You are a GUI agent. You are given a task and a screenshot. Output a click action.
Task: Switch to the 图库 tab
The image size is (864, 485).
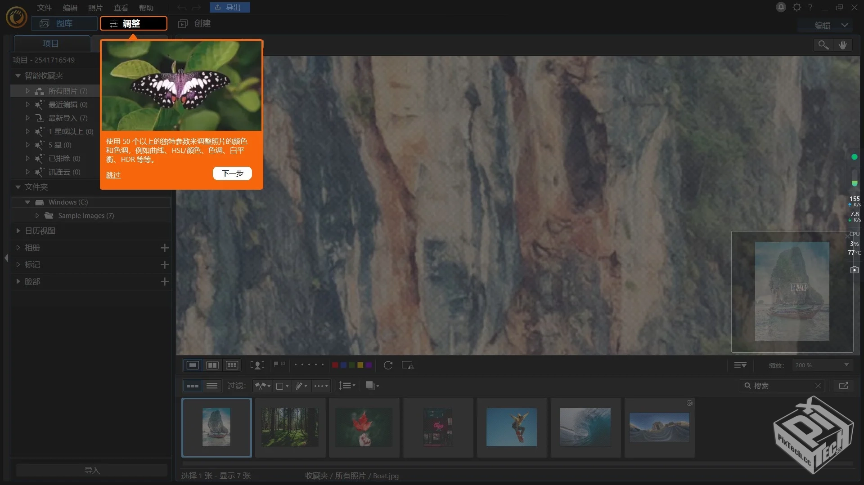click(x=64, y=23)
